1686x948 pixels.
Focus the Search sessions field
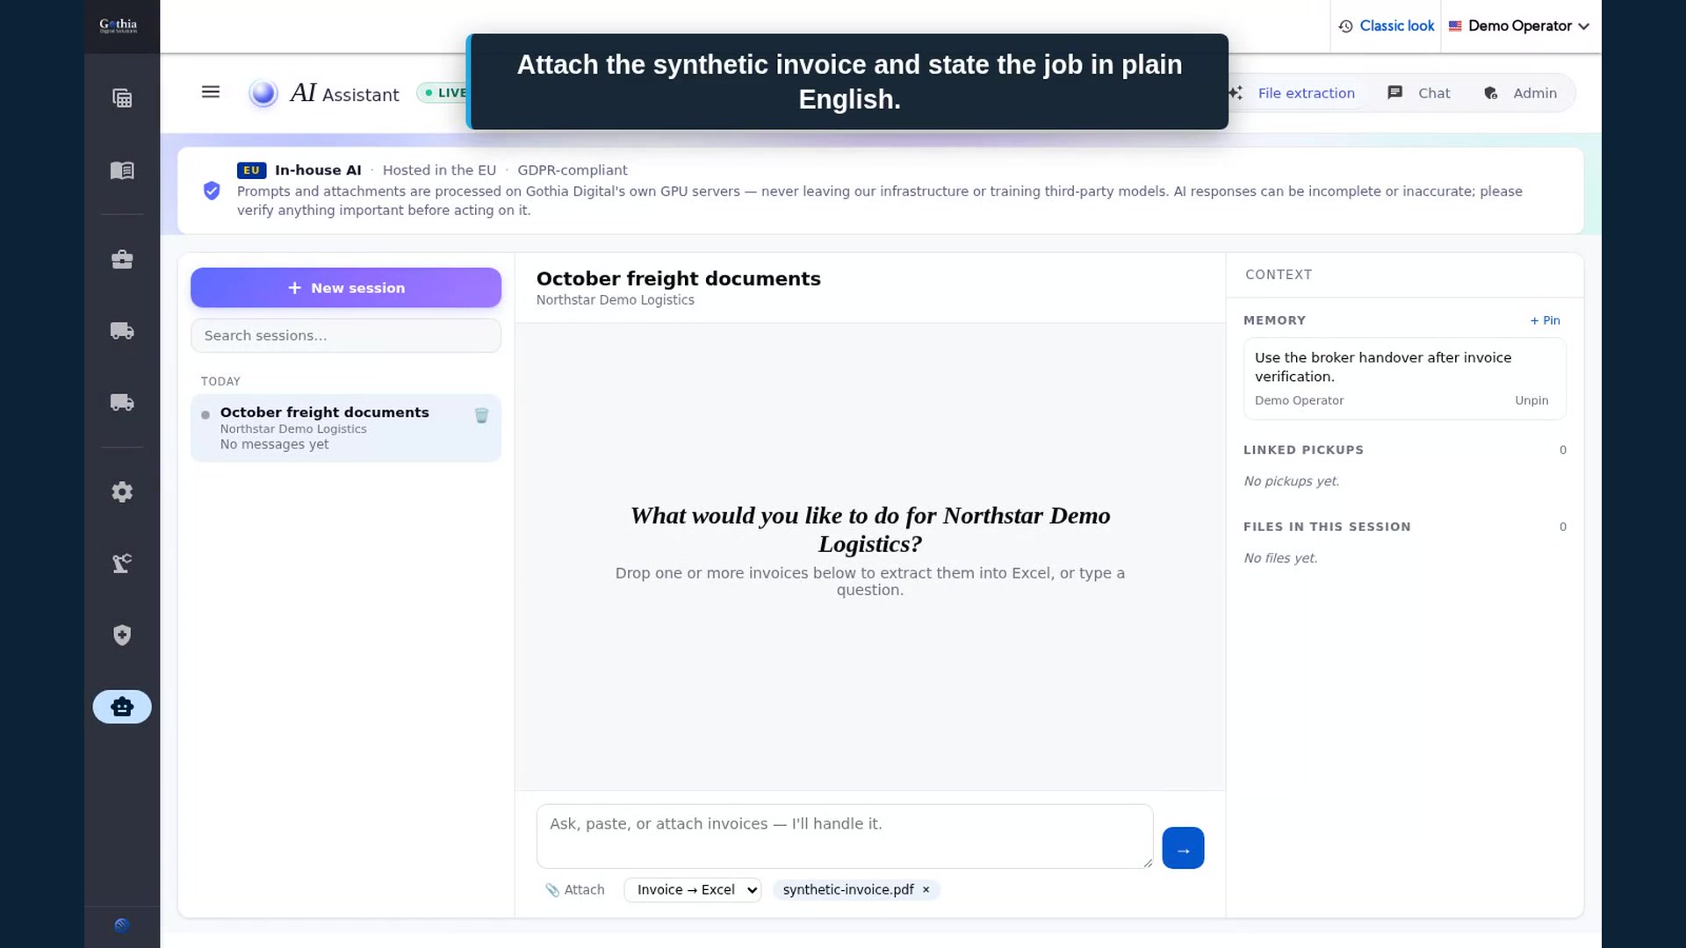tap(346, 335)
